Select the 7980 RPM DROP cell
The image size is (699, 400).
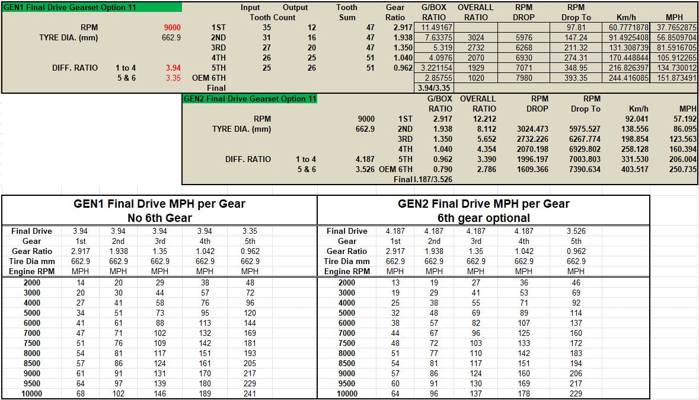pyautogui.click(x=524, y=78)
